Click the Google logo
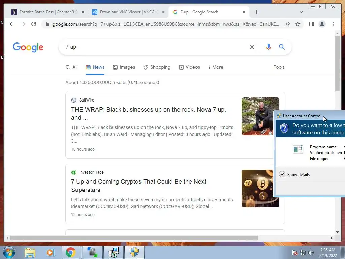 [x=28, y=47]
